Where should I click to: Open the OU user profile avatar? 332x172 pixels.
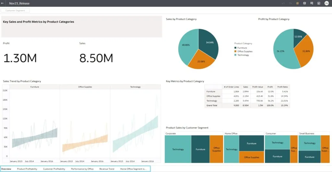[326, 3]
